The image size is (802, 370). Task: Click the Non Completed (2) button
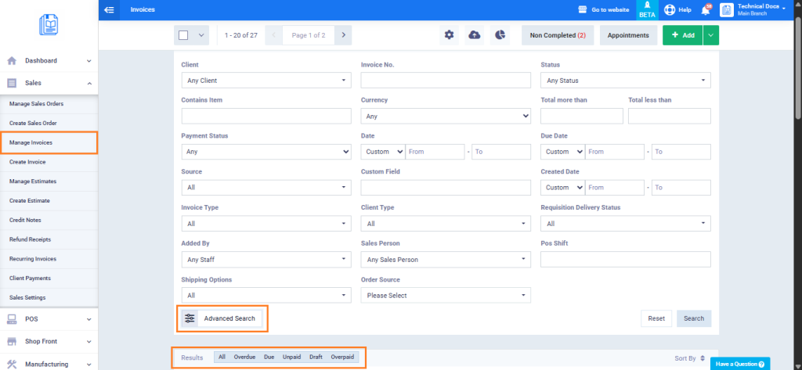click(x=558, y=35)
